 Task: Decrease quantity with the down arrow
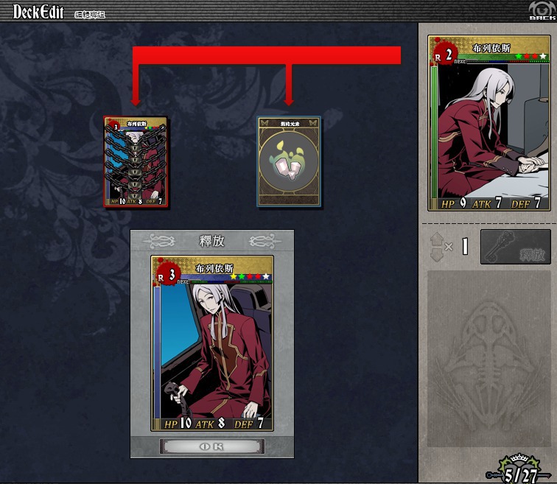tap(436, 255)
